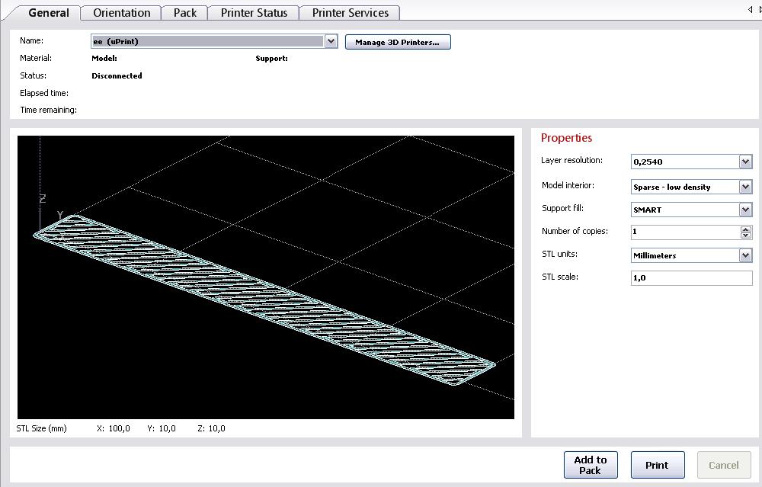Image resolution: width=762 pixels, height=487 pixels.
Task: Open the Support fill dropdown
Action: point(745,210)
